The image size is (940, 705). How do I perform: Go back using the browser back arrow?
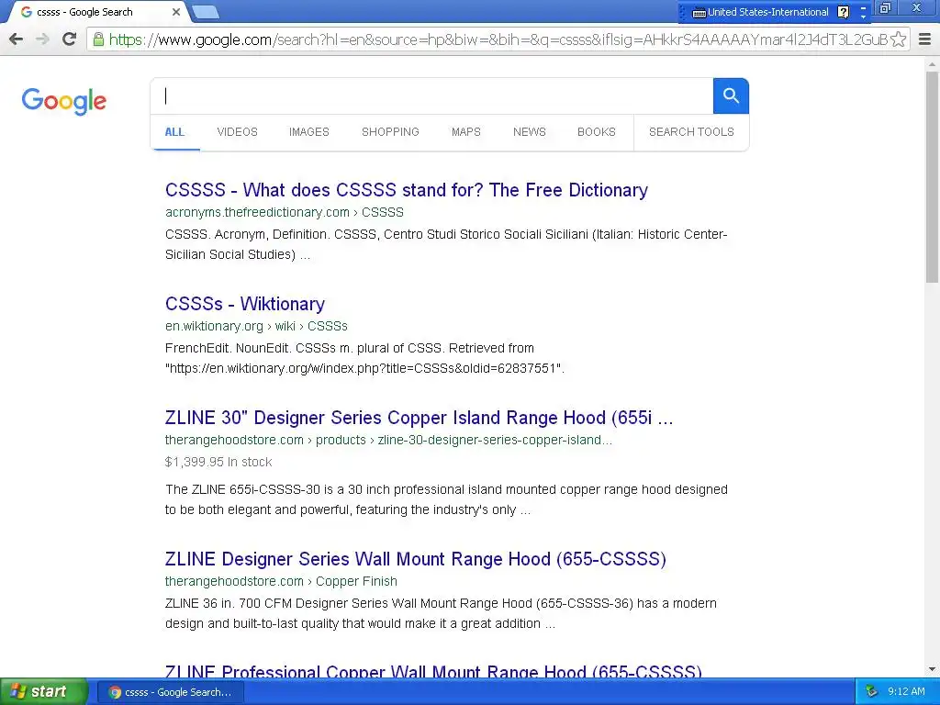[x=17, y=39]
